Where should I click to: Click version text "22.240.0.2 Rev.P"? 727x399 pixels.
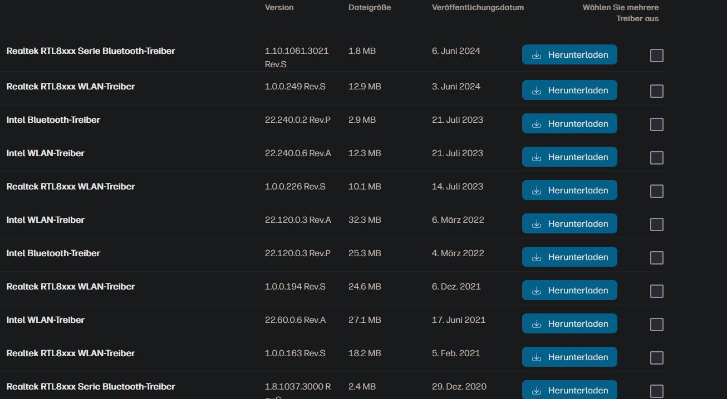pyautogui.click(x=298, y=120)
